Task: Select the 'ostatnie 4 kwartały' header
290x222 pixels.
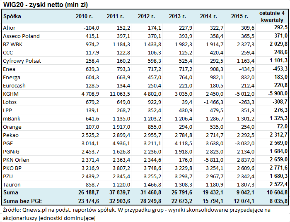Action: tap(272, 17)
